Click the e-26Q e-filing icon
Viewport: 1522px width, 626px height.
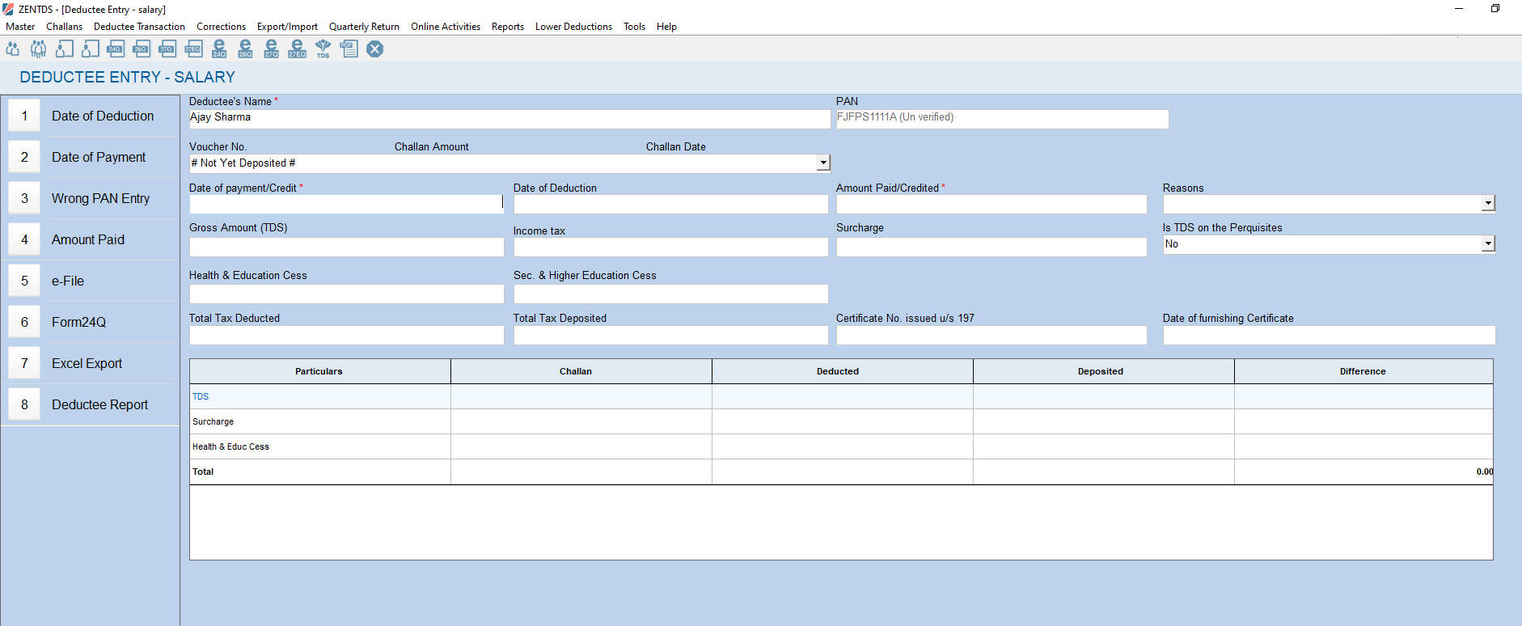coord(245,49)
